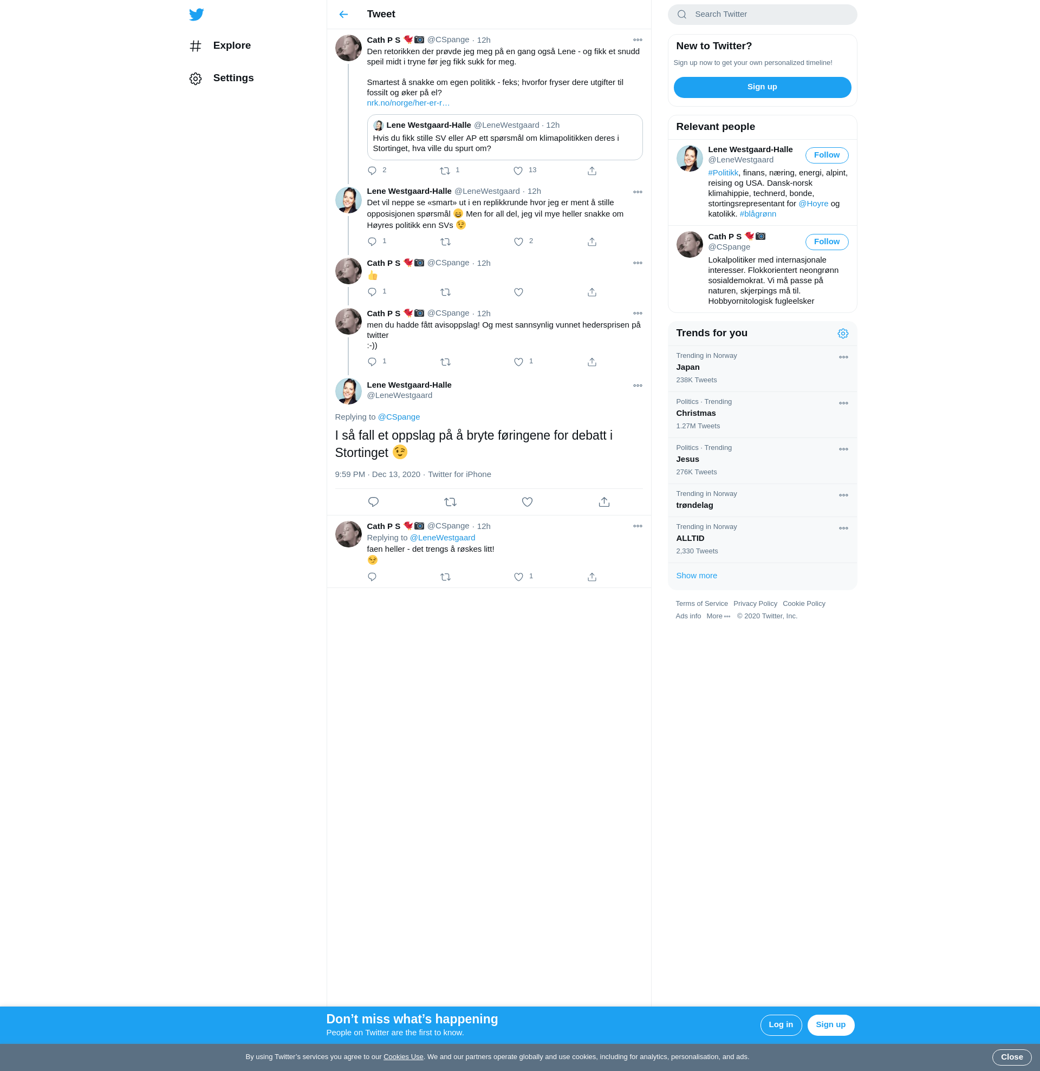Reply to the thumbs-up tweet

(372, 292)
